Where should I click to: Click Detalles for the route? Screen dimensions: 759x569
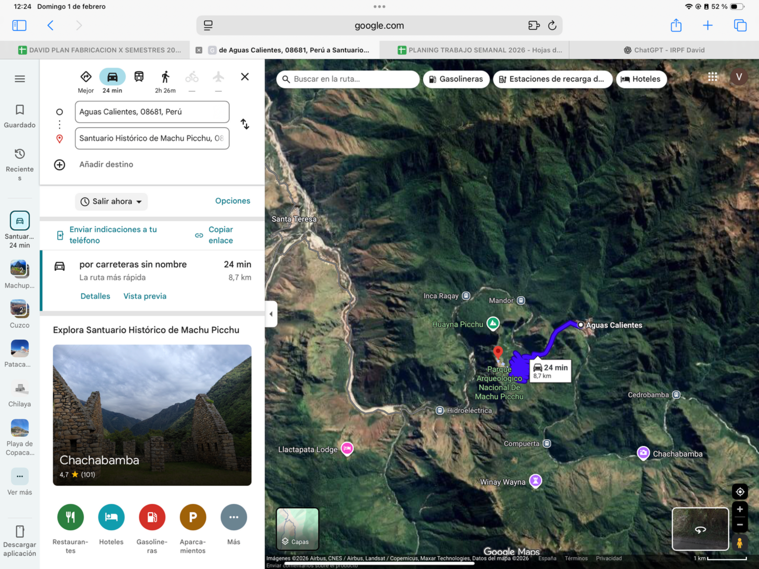[x=95, y=296]
